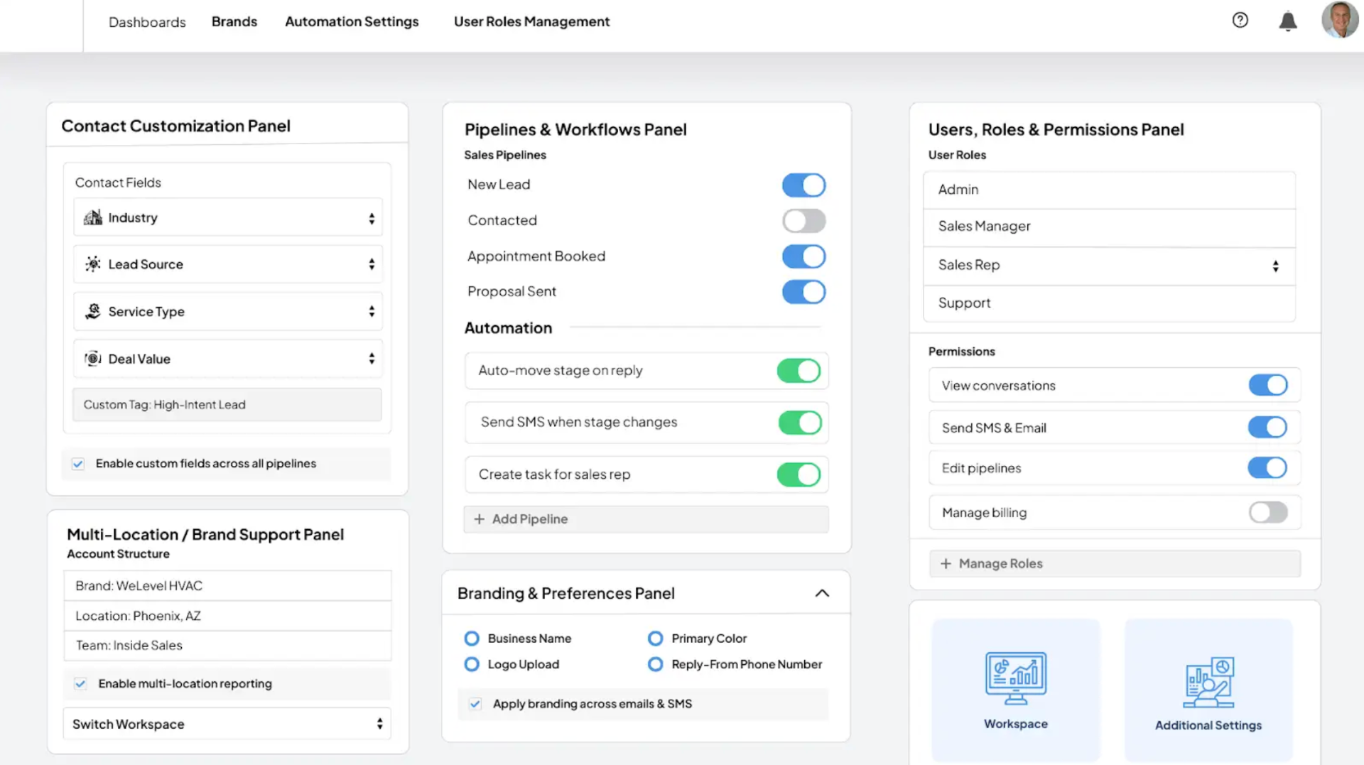Uncheck Enable multi-location reporting
The height and width of the screenshot is (765, 1364).
click(80, 683)
